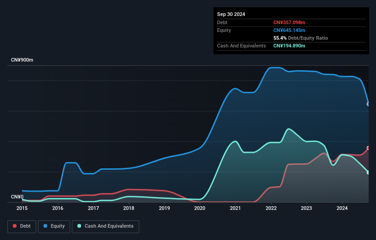
Task: Click Cash And Equivalents label in tooltip
Action: (x=241, y=46)
